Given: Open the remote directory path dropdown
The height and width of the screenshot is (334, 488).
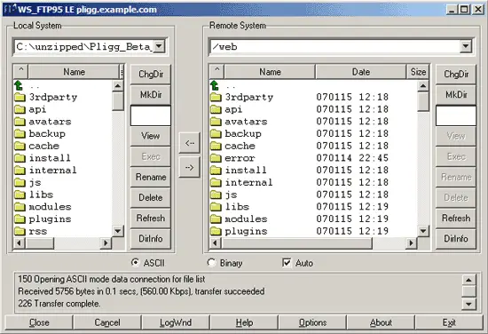Looking at the screenshot, I should 466,46.
